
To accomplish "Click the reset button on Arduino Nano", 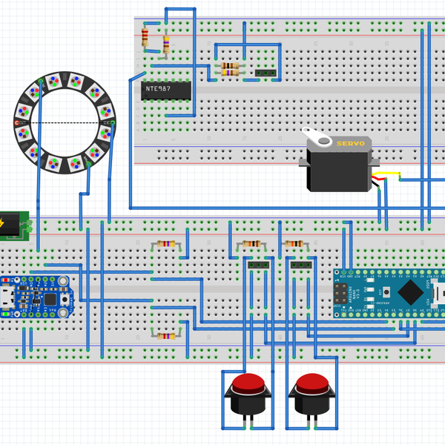I will 386,291.
